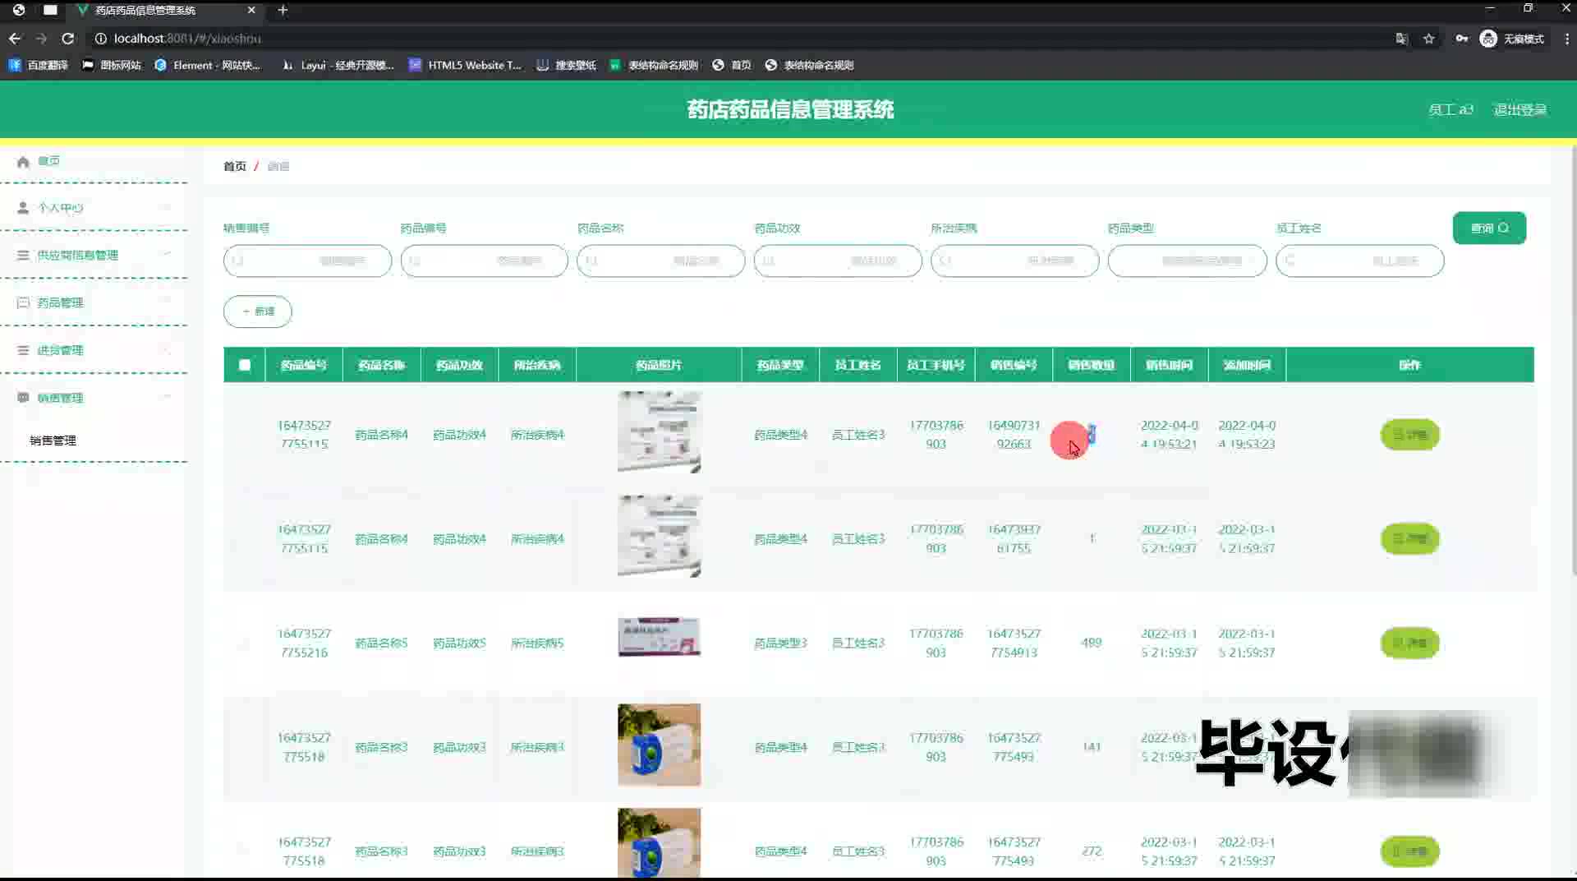The height and width of the screenshot is (881, 1577).
Task: Click the 新增 add button
Action: point(258,311)
